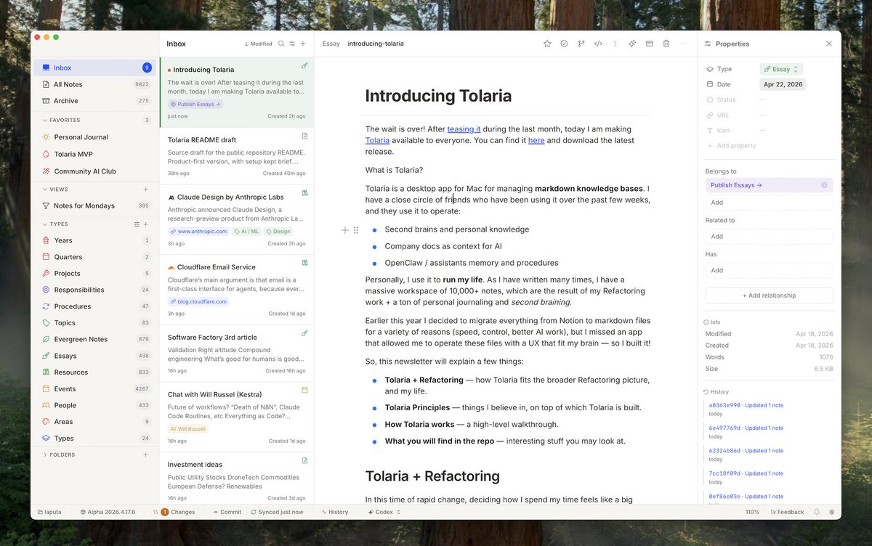Screen dimensions: 872x546
Task: Open Notes for Mondays view
Action: point(95,205)
